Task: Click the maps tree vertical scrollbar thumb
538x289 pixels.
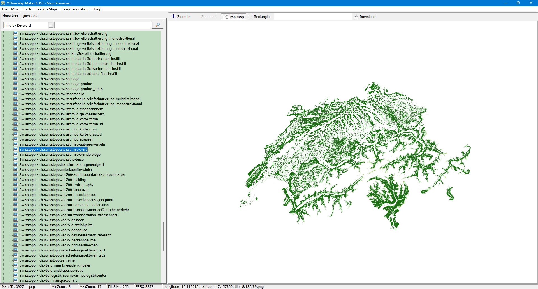Action: [163, 236]
